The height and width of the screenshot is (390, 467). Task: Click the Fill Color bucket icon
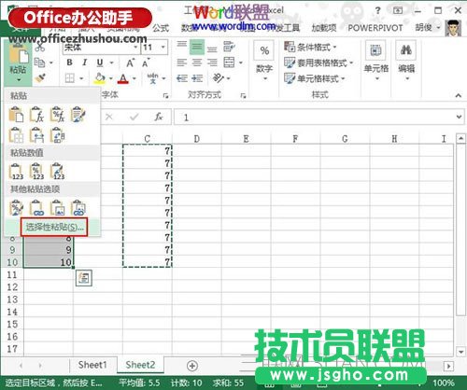[x=100, y=78]
